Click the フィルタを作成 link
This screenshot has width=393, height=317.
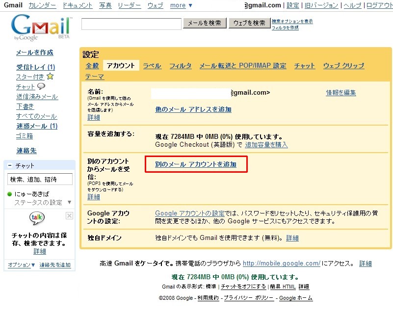point(285,27)
